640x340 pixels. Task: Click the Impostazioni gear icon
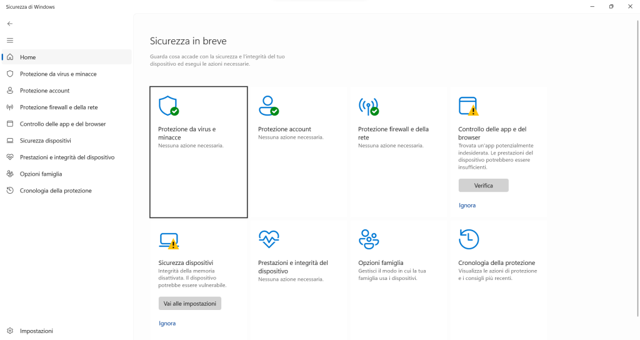[10, 331]
